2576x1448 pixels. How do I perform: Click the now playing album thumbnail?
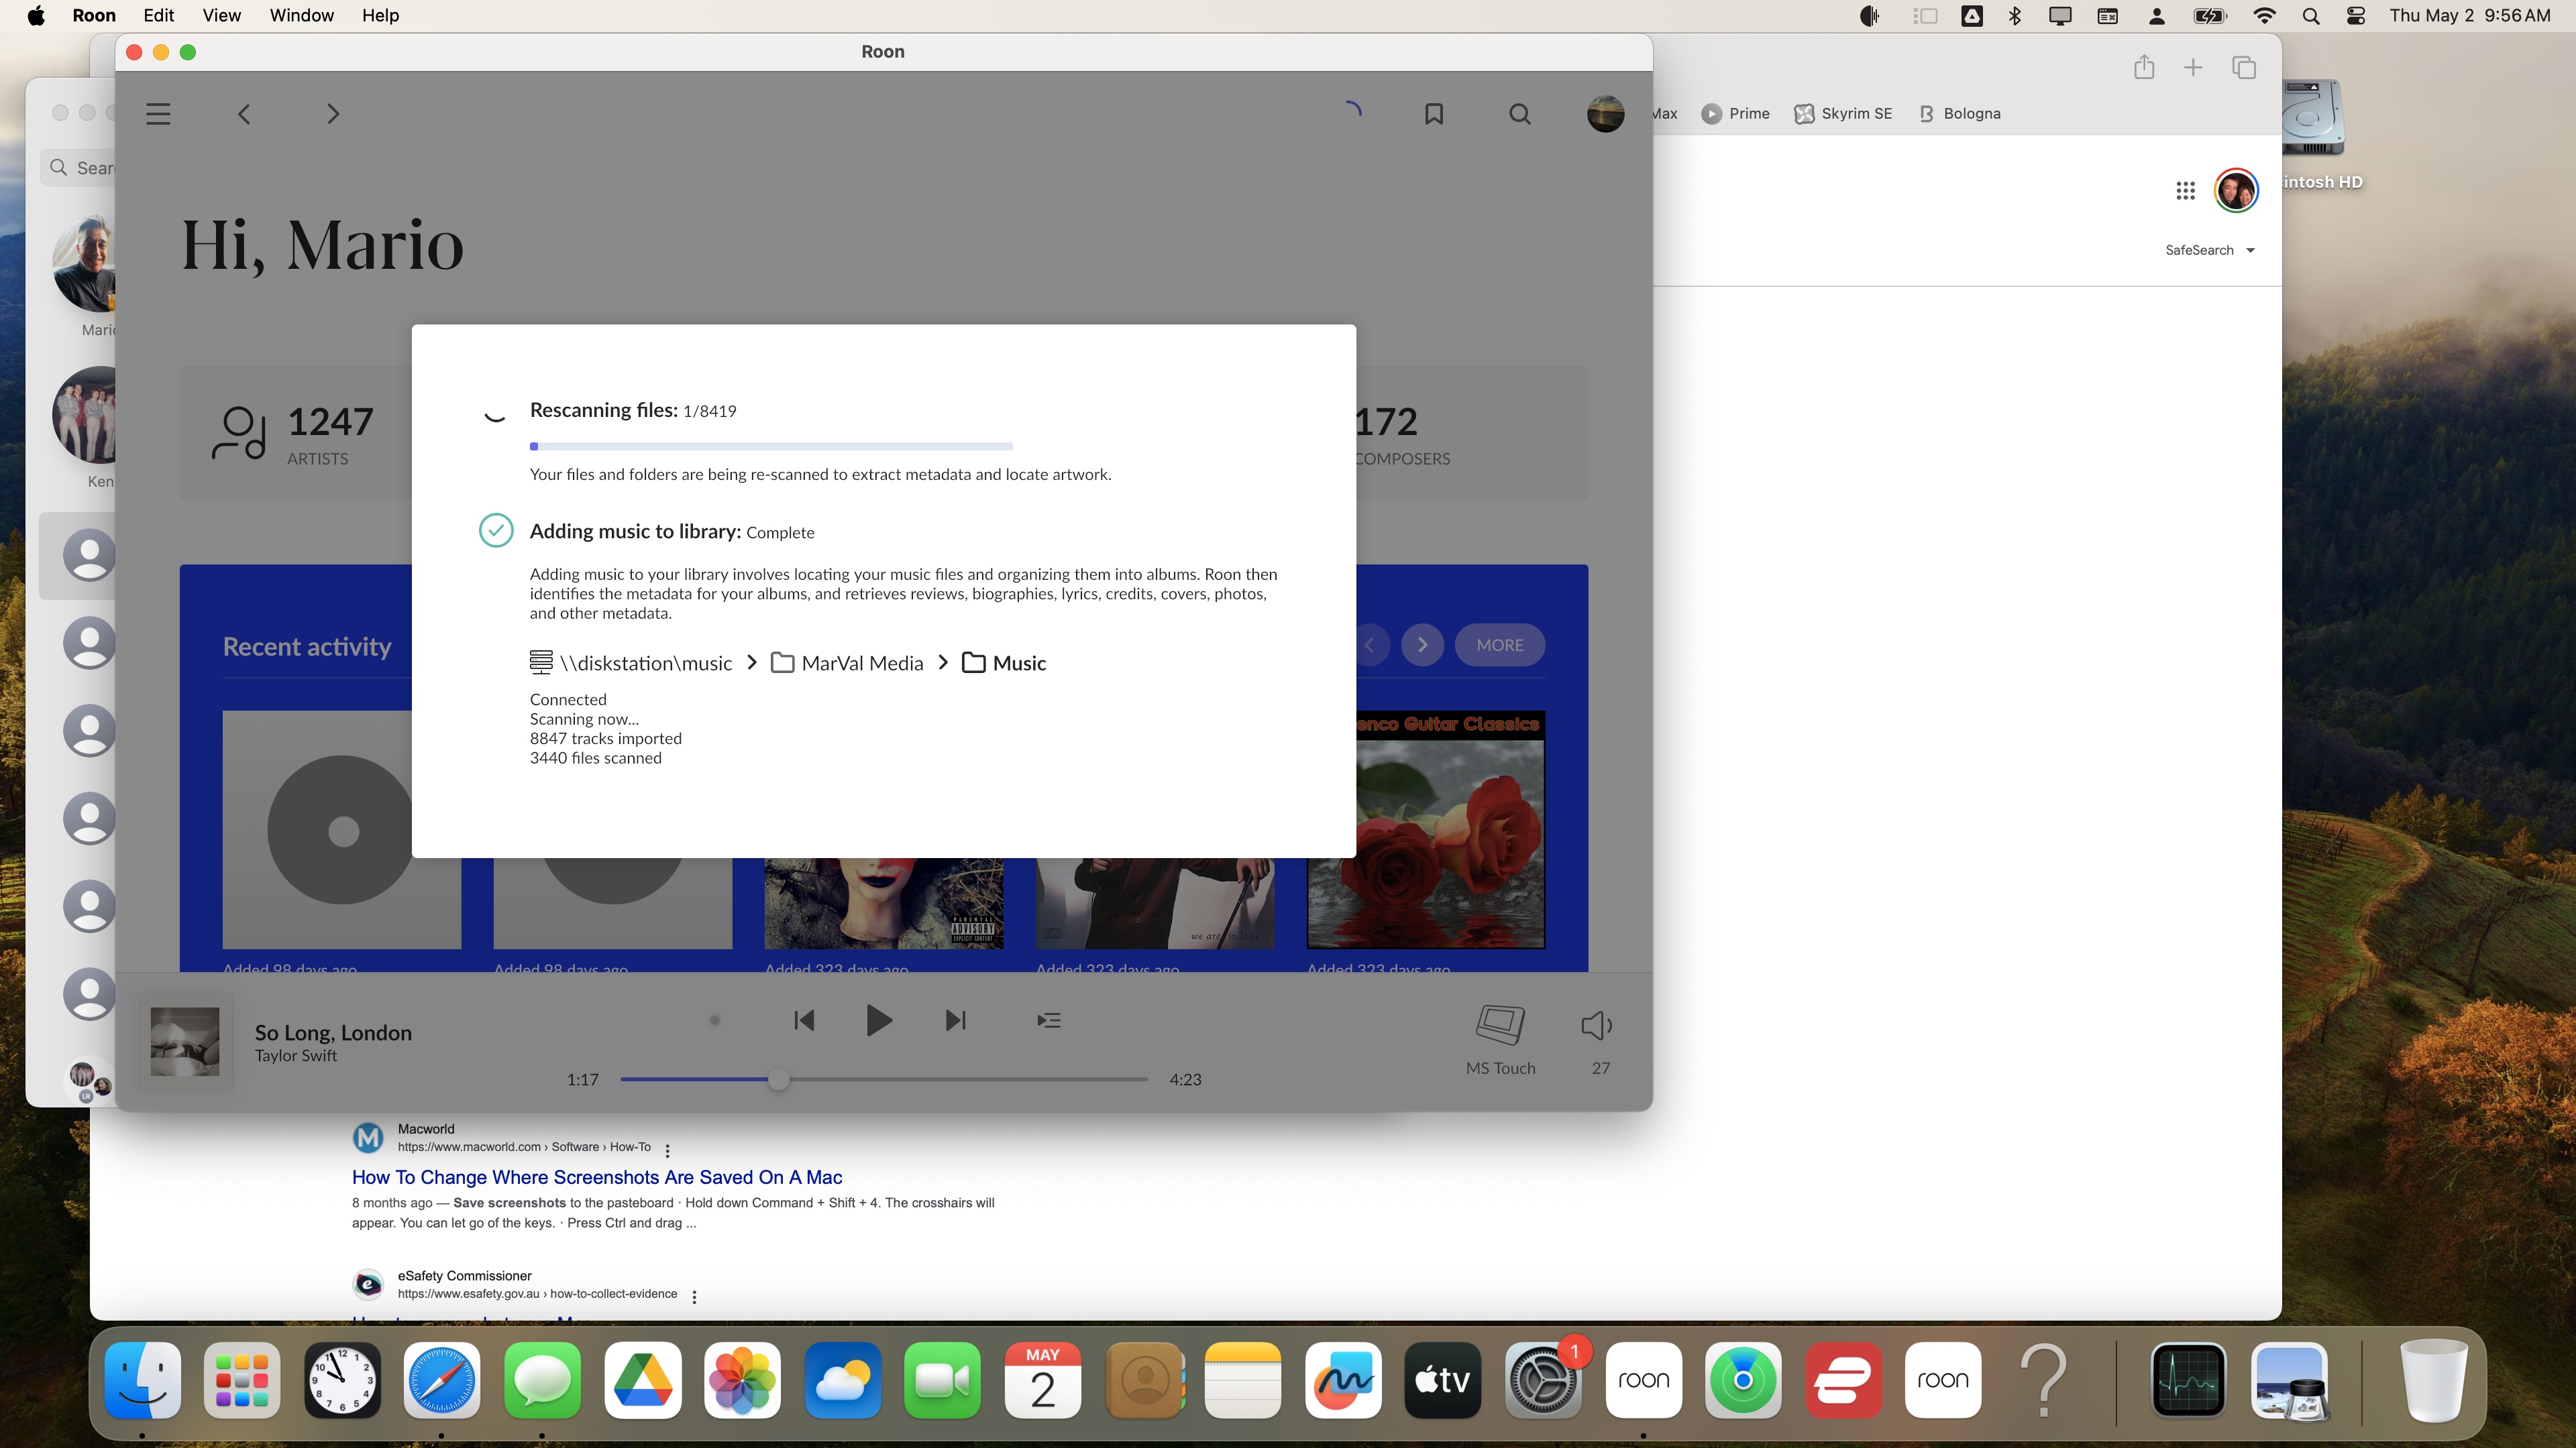point(185,1041)
